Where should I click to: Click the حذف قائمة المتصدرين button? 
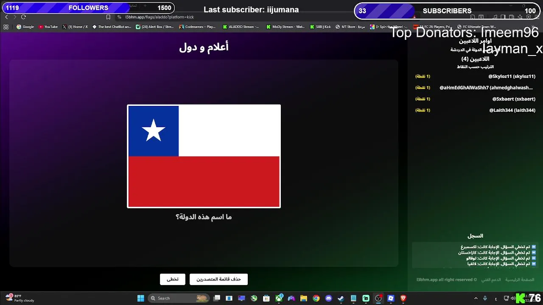pyautogui.click(x=218, y=279)
